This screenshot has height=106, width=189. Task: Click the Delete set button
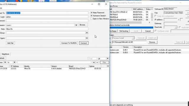click(152, 38)
